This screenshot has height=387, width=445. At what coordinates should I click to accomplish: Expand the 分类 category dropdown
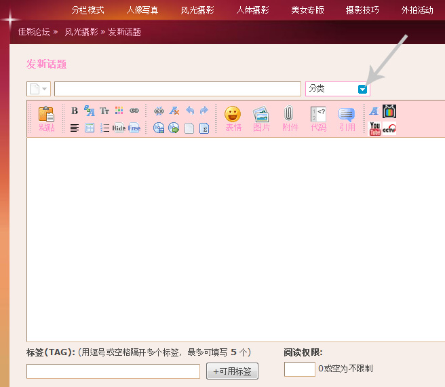click(363, 89)
